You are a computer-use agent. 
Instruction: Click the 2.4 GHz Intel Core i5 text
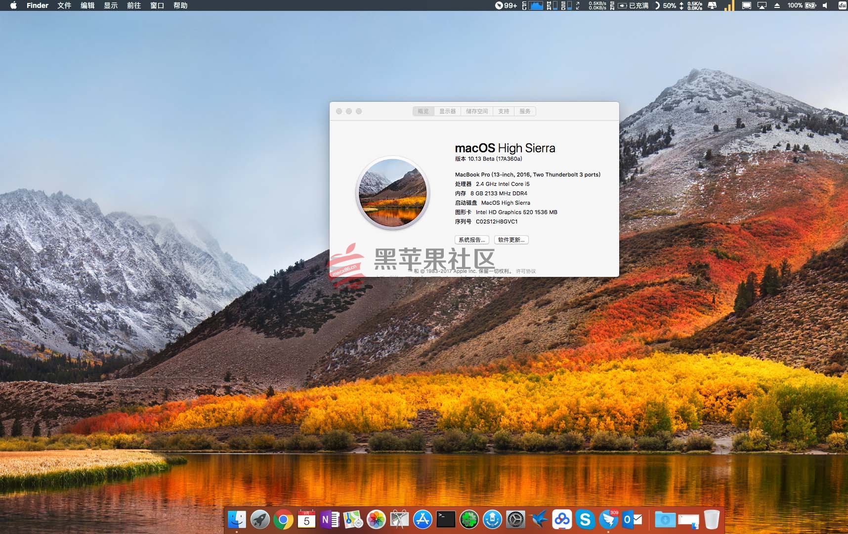click(x=503, y=184)
